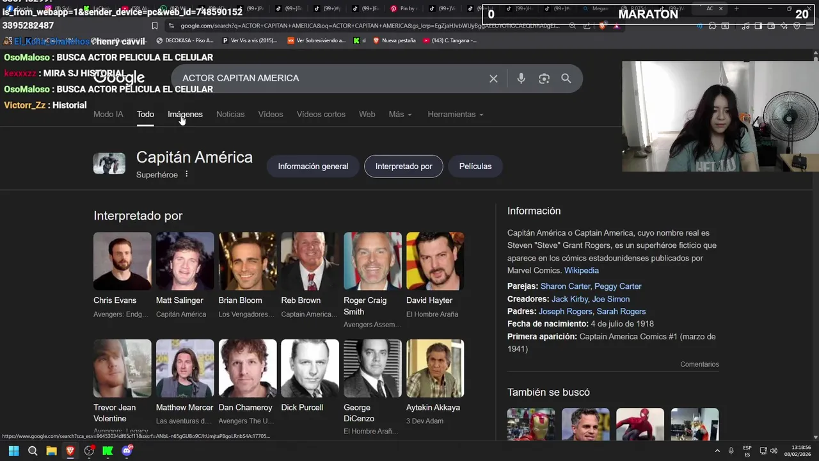Open Matthew Mercer photo card

(x=185, y=368)
